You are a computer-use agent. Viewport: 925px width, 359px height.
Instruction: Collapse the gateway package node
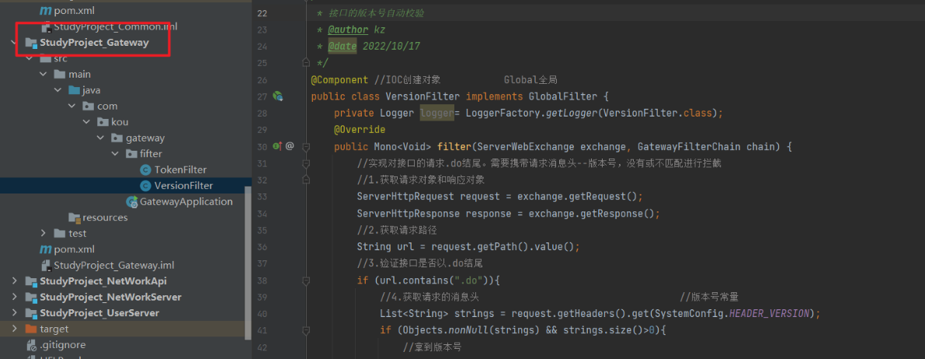[x=99, y=138]
